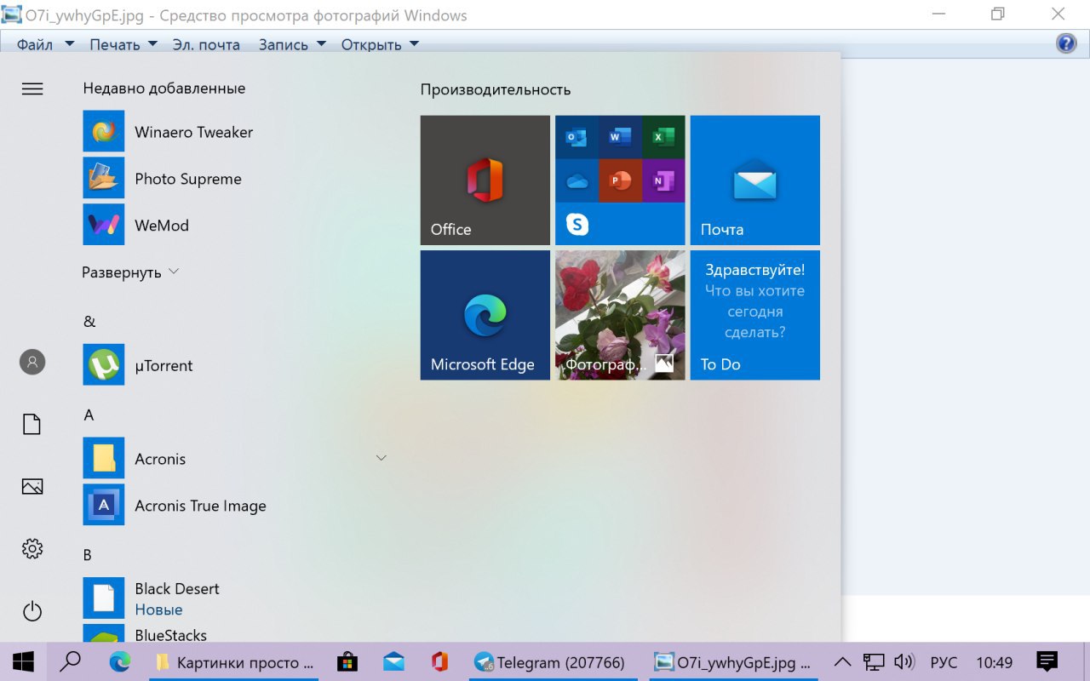
Task: Switch to Картинки просто folder window
Action: coord(234,662)
